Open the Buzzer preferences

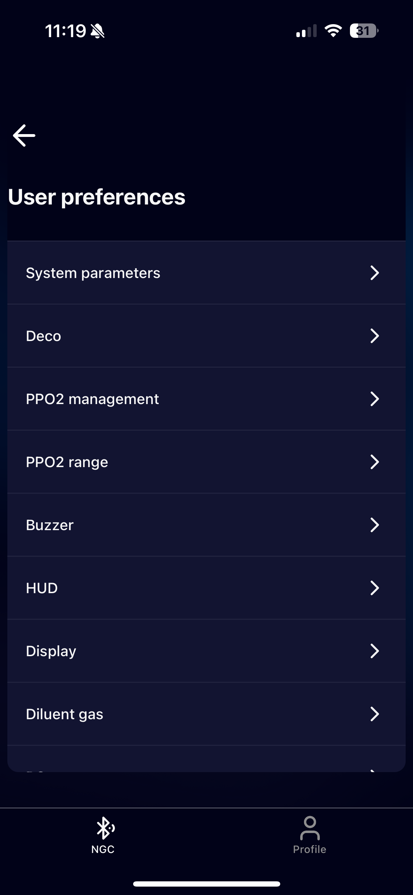point(206,525)
